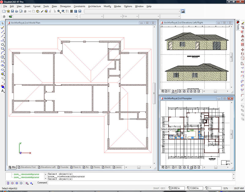Switch to the Elevations Fror tab
Image resolution: width=245 pixels, height=192 pixels.
click(27, 167)
